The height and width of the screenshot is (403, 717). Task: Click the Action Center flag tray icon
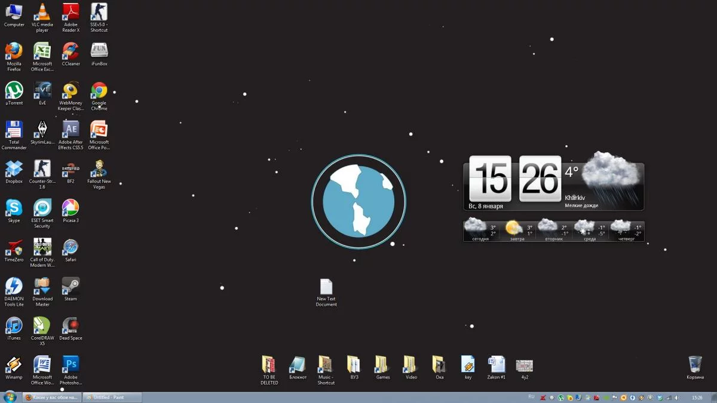tap(614, 398)
